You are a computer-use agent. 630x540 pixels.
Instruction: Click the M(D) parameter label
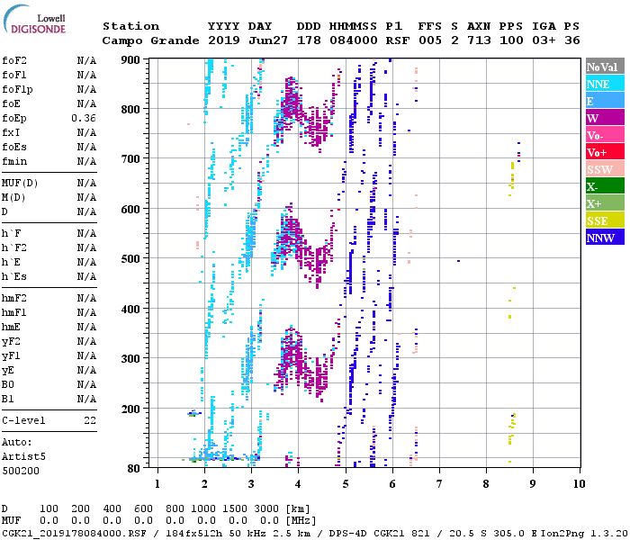point(13,198)
